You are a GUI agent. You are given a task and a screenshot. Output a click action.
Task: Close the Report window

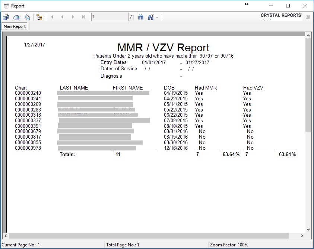pyautogui.click(x=305, y=6)
